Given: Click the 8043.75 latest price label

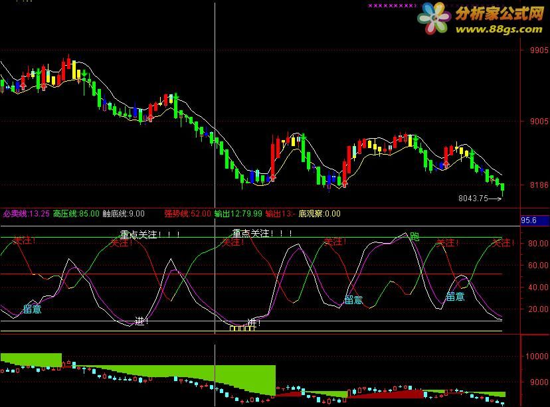Looking at the screenshot, I should click(473, 199).
